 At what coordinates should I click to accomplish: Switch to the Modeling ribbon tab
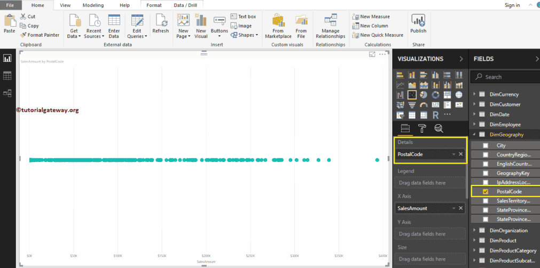click(x=93, y=5)
